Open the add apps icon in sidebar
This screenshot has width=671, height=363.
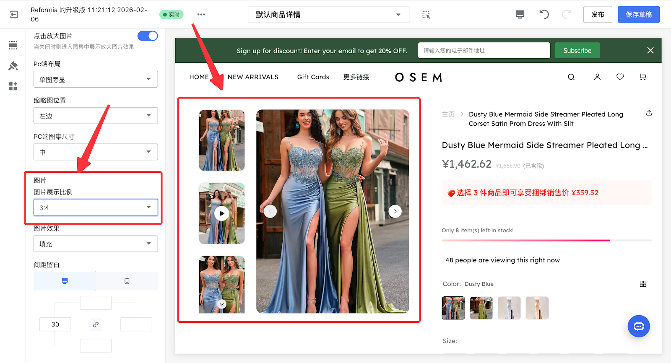click(x=13, y=86)
